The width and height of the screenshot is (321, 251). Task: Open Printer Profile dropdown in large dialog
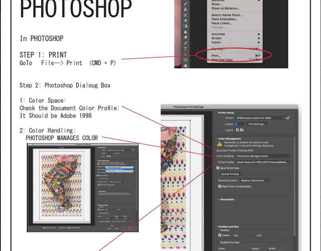coord(263,162)
